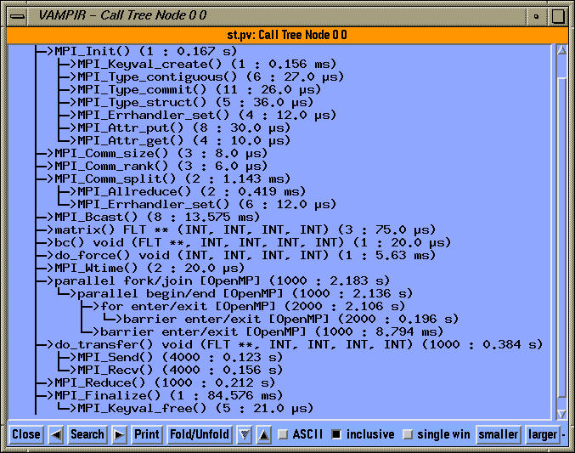Select the MPI_Attr_put() entry

(183, 127)
